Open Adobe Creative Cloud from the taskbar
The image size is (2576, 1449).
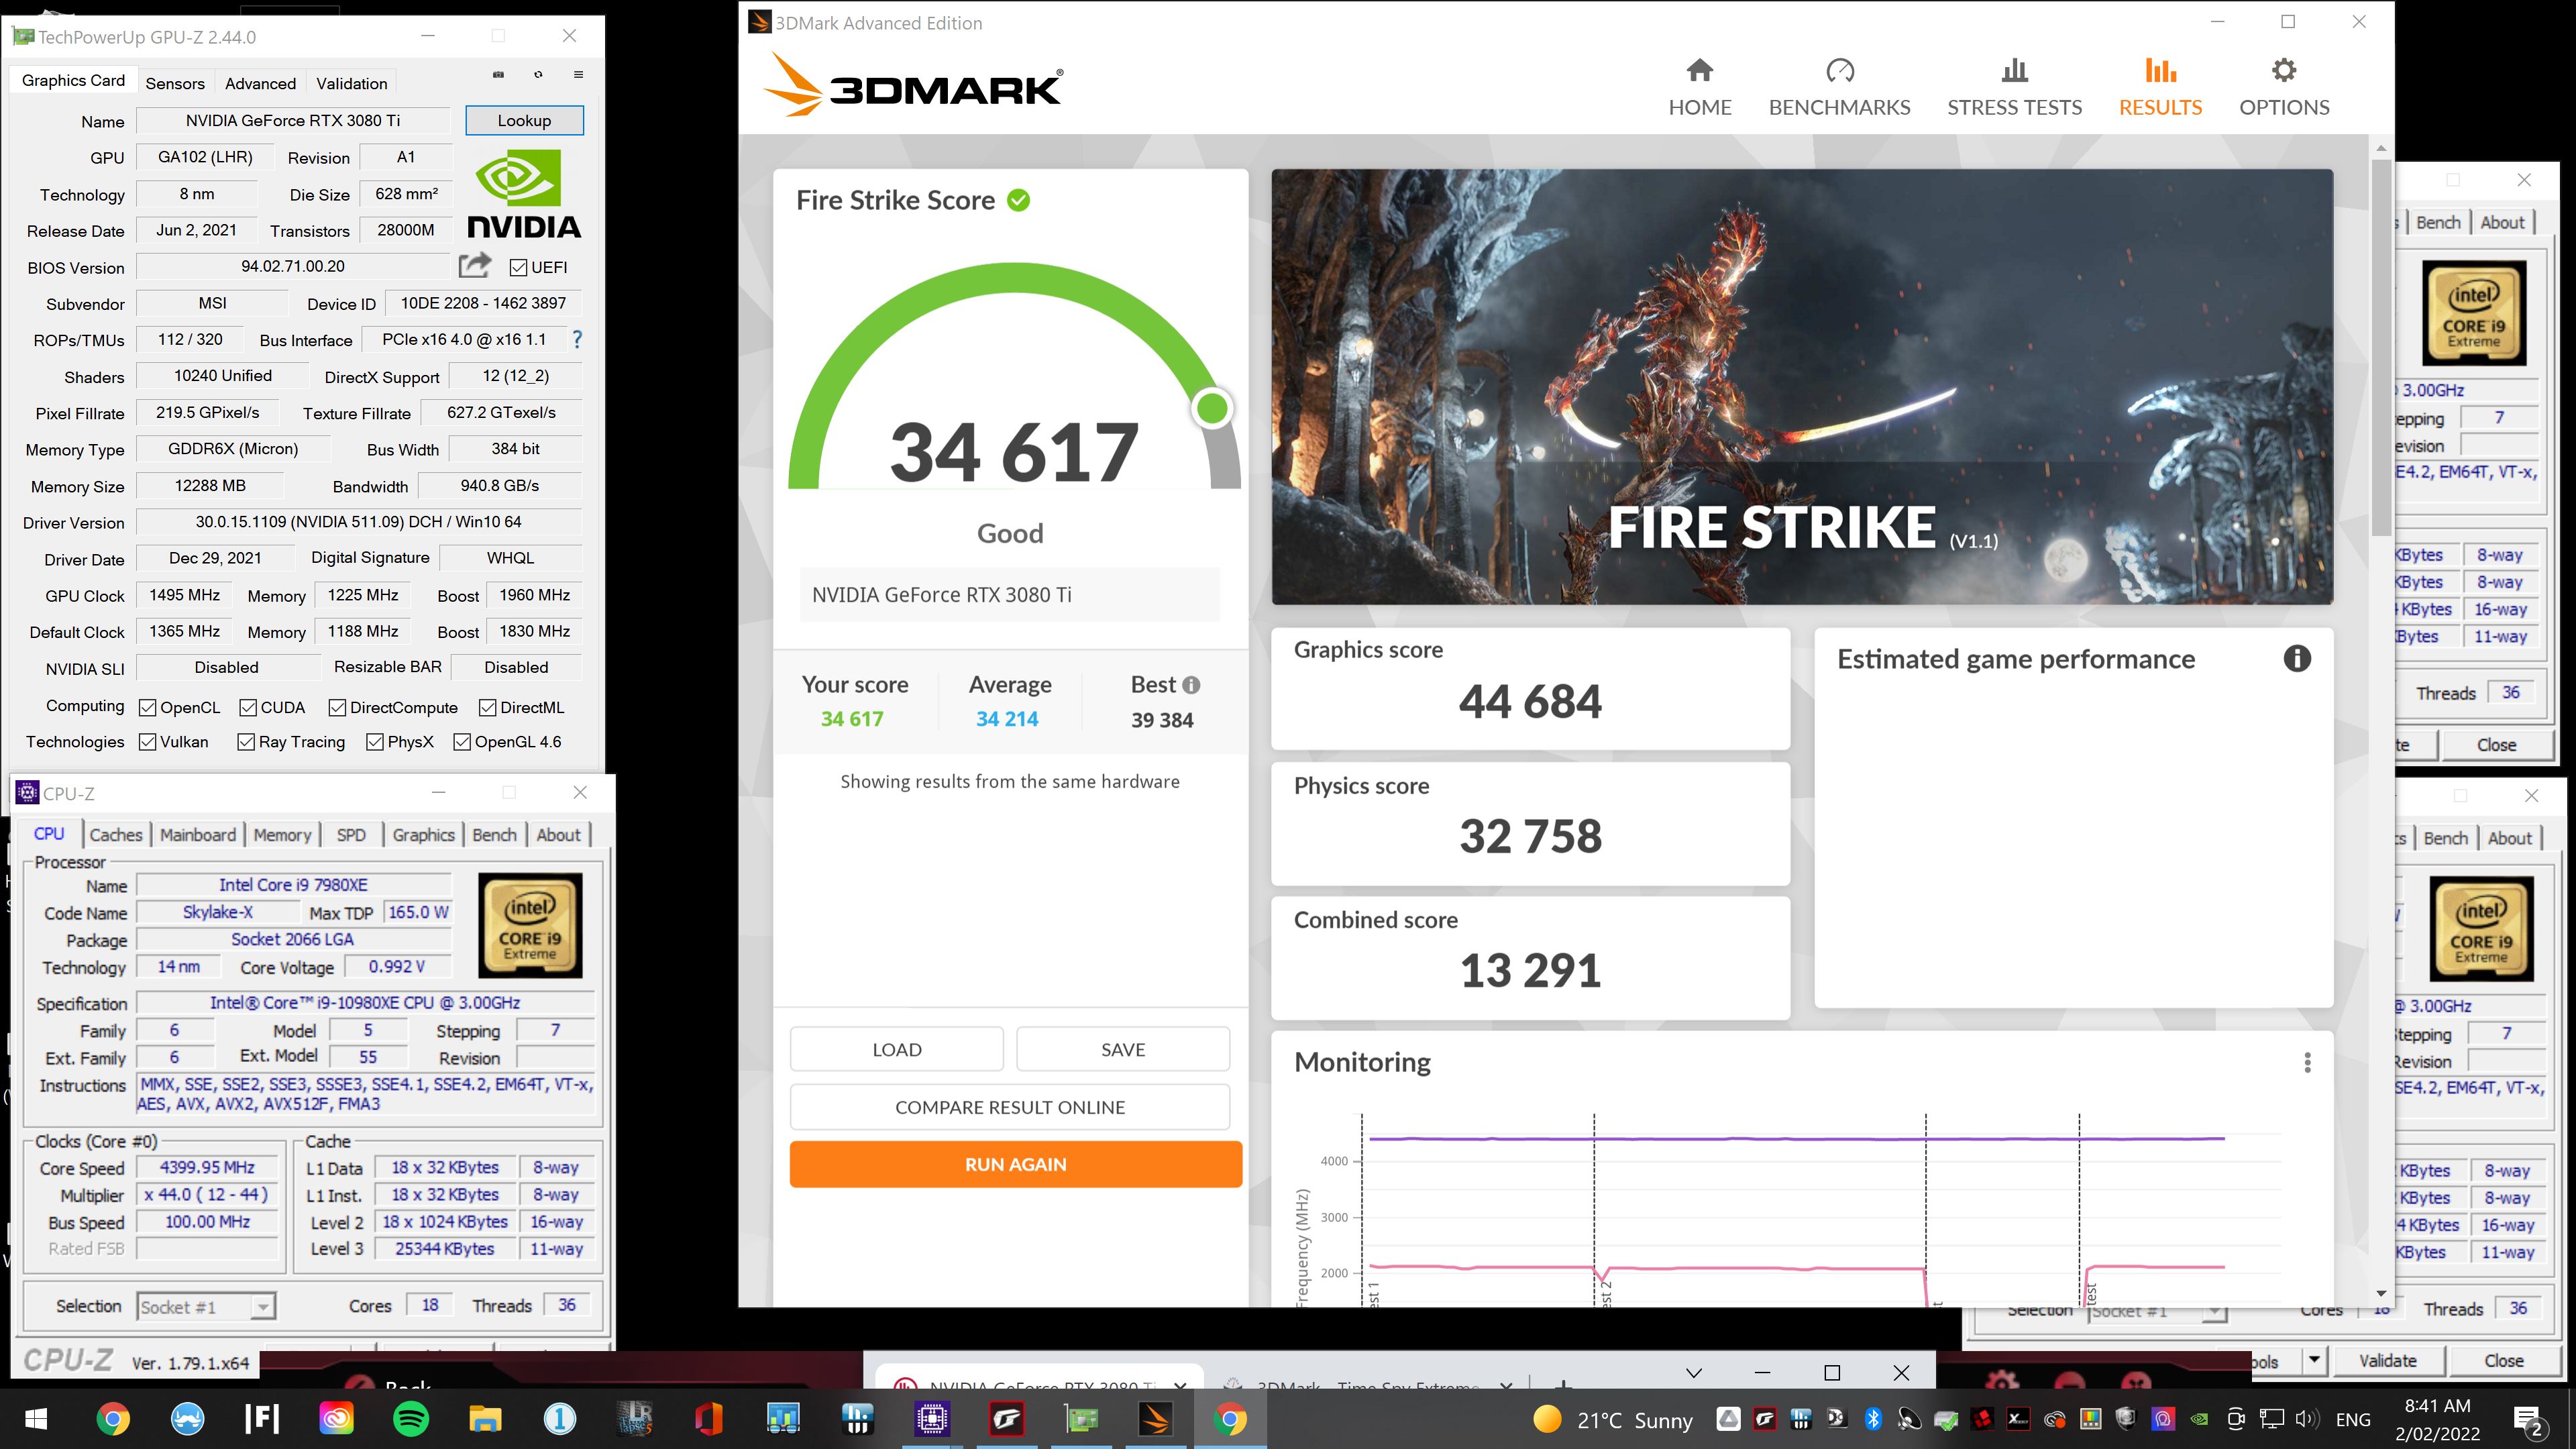[x=336, y=1419]
